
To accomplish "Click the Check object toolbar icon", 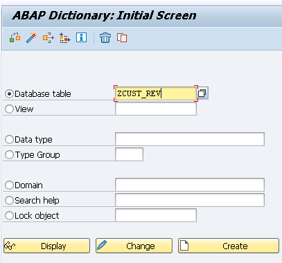I will (x=15, y=38).
